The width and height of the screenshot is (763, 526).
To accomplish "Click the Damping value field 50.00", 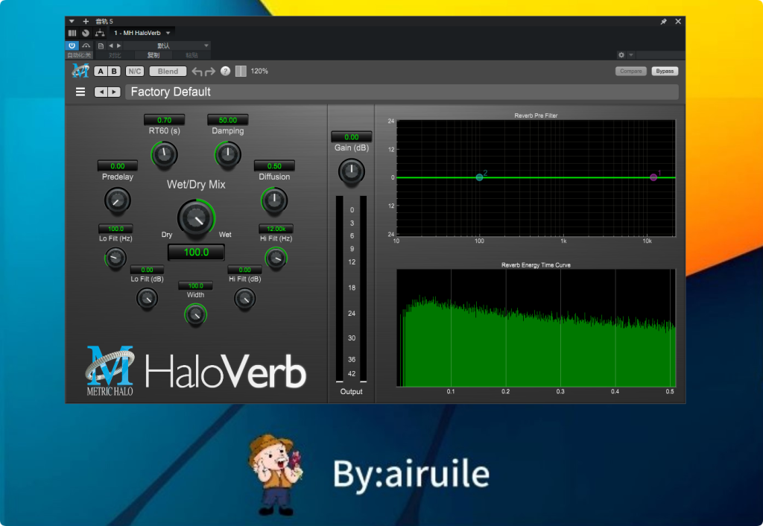I will 228,120.
